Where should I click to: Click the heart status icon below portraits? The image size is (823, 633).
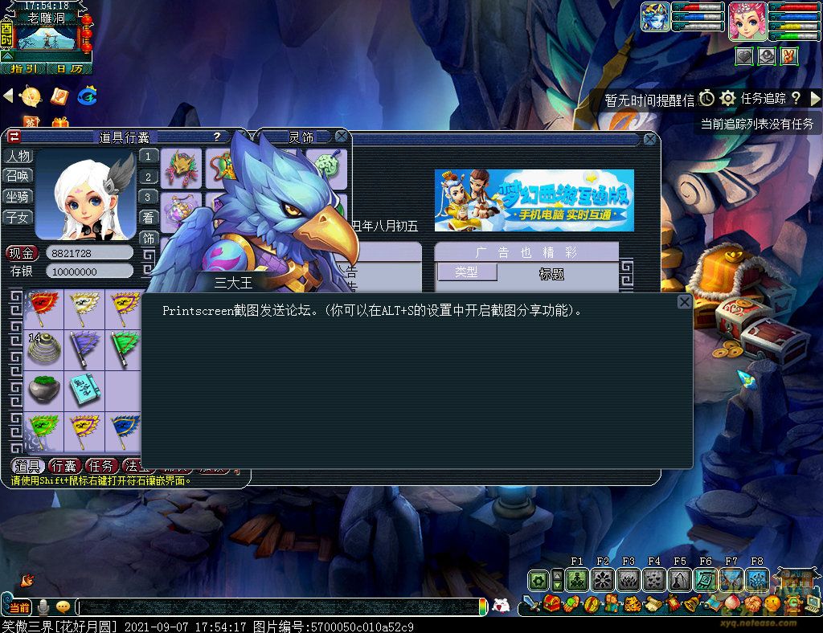point(743,55)
